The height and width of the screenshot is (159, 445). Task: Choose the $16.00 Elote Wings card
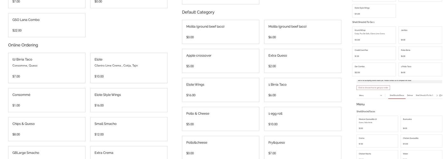click(221, 90)
